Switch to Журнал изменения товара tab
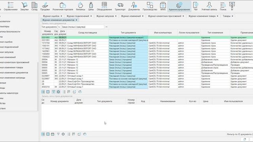Image resolution: width=253 pixels, height=142 pixels. point(202,16)
